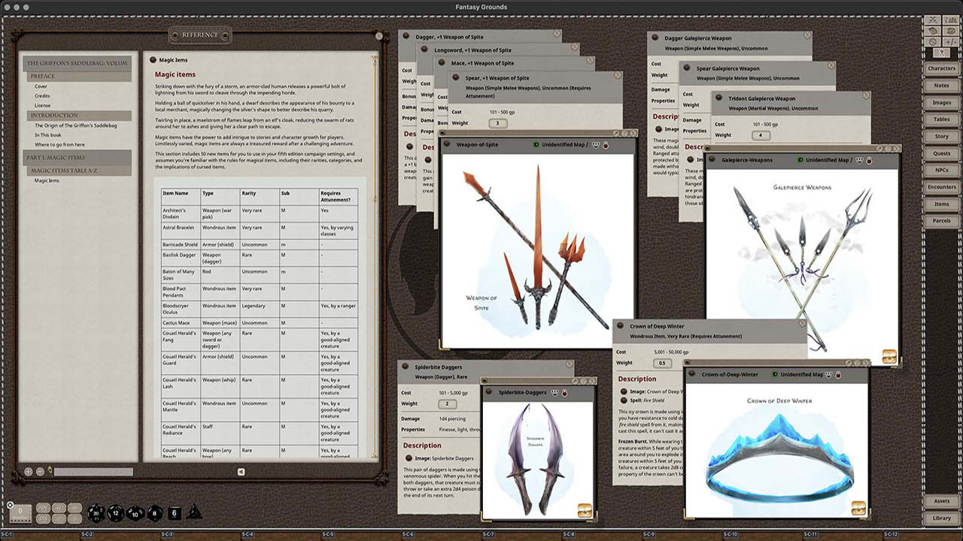Roll the d20 die
The height and width of the screenshot is (541, 963).
click(x=96, y=514)
